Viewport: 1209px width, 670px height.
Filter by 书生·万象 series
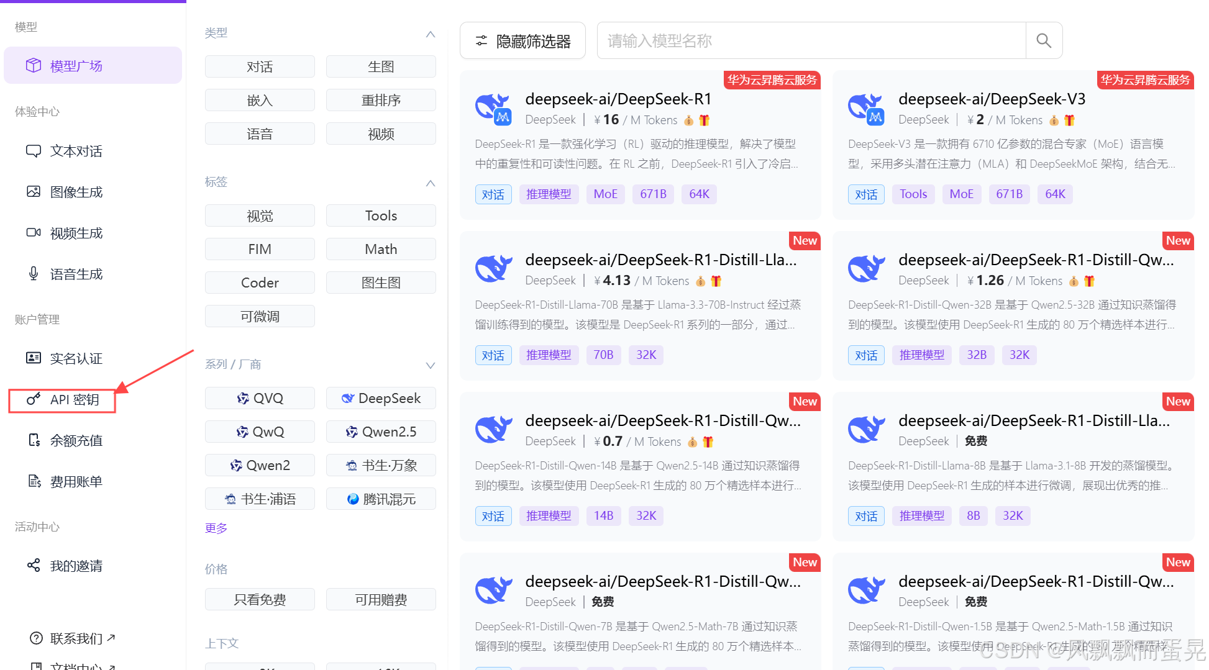click(x=381, y=465)
